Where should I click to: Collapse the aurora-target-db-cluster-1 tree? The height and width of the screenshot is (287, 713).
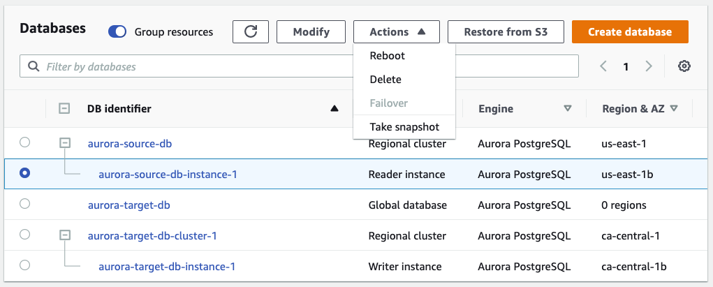point(65,235)
